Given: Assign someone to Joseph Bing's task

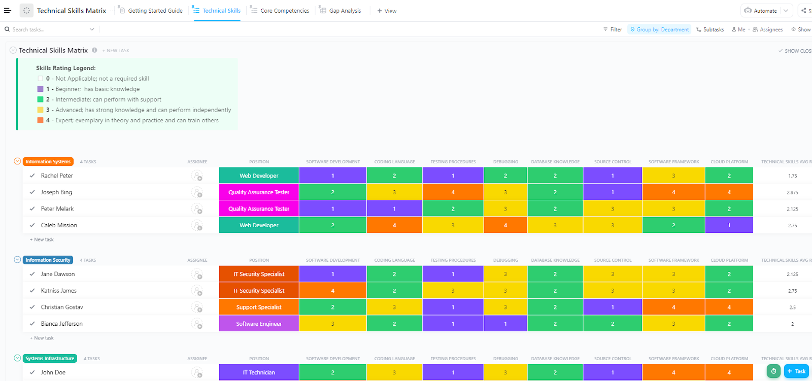Looking at the screenshot, I should pyautogui.click(x=197, y=192).
